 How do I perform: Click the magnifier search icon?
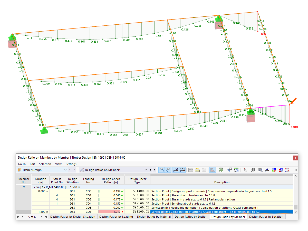(x=261, y=170)
